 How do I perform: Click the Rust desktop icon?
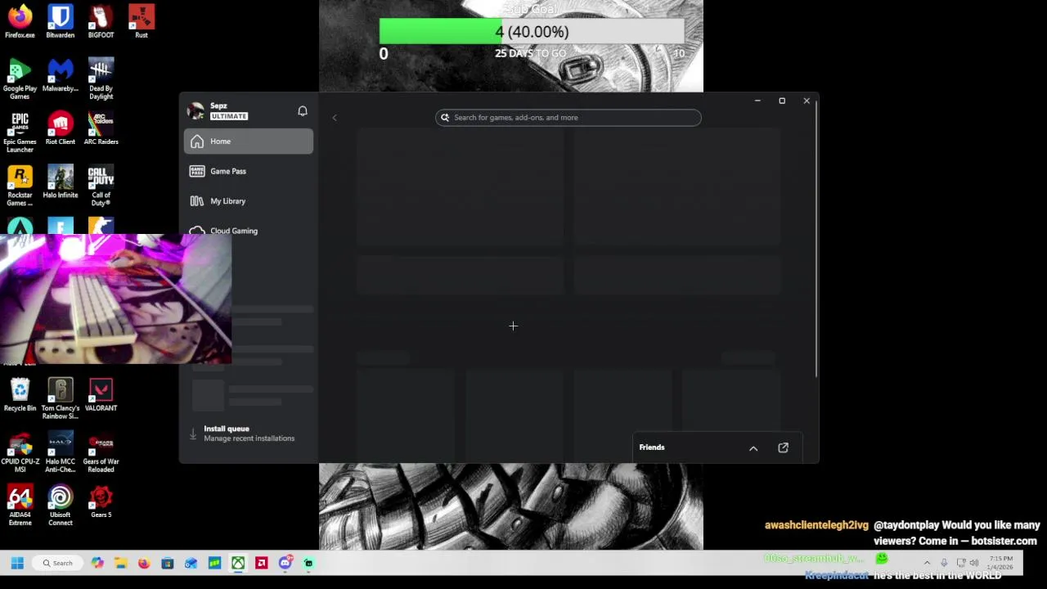tap(142, 21)
